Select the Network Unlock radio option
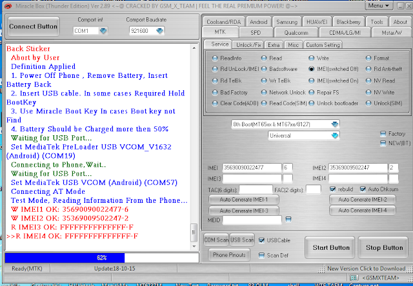Image resolution: width=413 pixels, height=286 pixels. (x=264, y=93)
